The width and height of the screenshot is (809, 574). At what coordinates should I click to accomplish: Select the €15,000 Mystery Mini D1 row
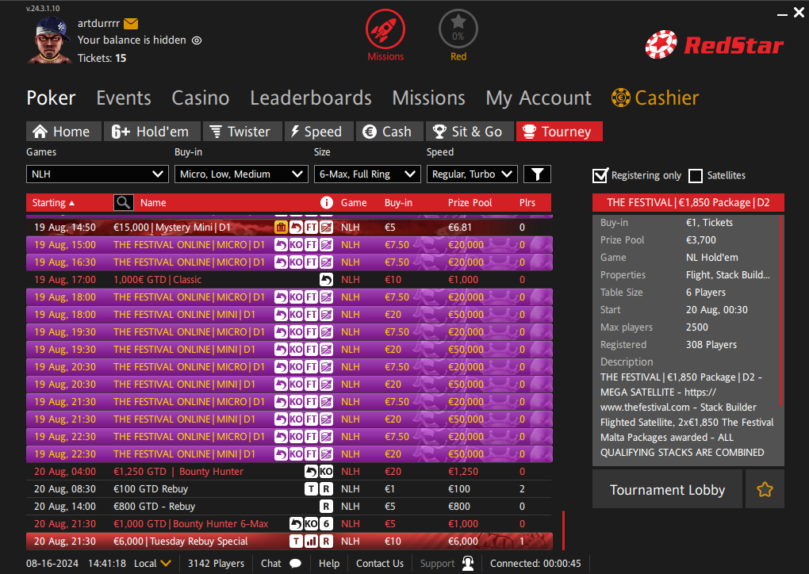(x=289, y=228)
